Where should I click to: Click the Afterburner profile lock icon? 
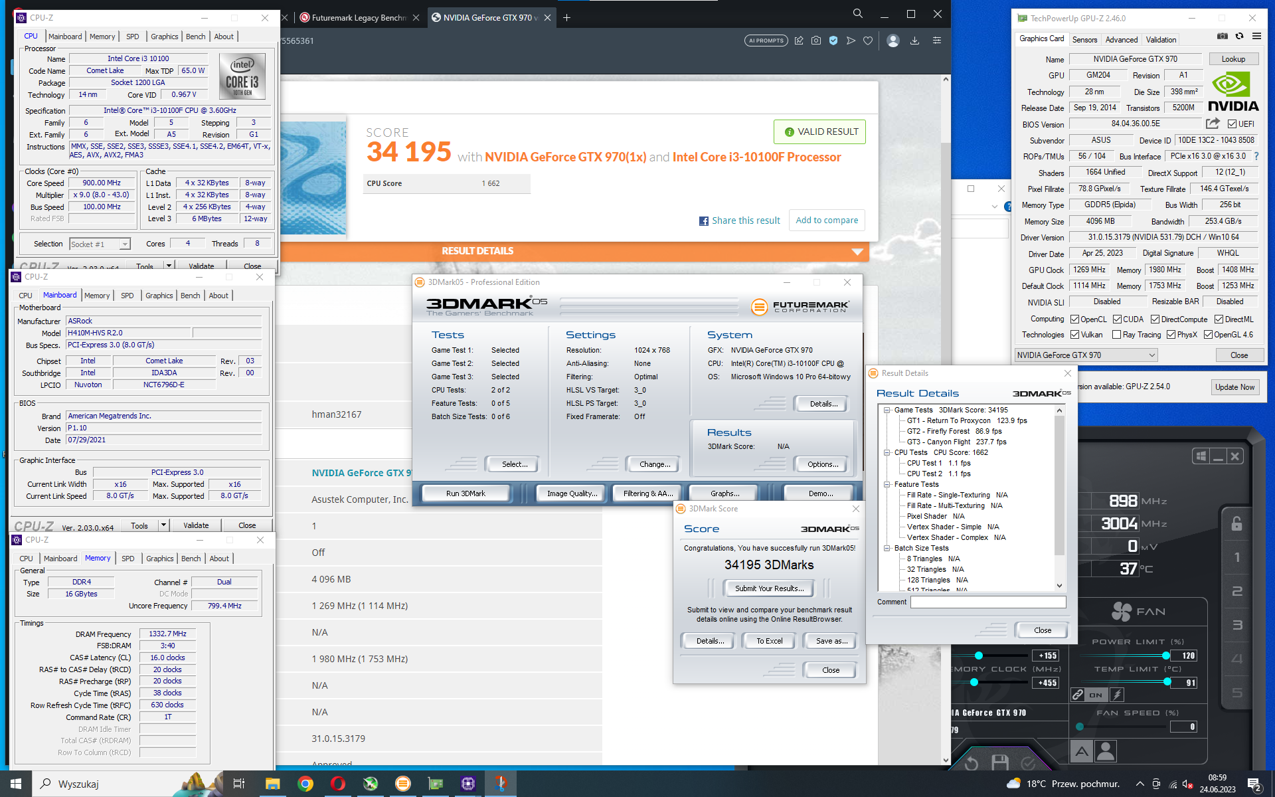1236,523
